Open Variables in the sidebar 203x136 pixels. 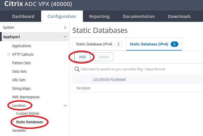19,130
